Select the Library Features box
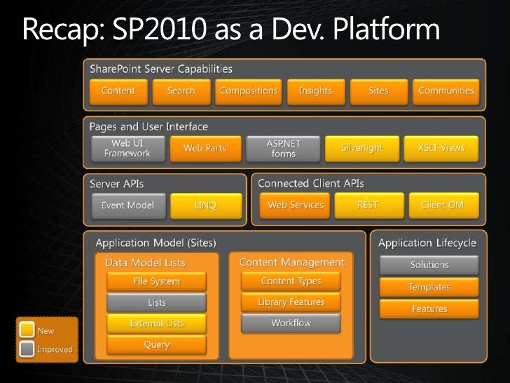Viewport: 510px width, 383px height. point(291,302)
